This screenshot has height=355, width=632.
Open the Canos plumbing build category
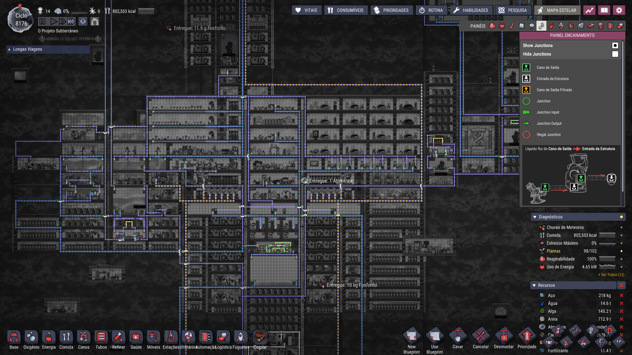83,339
